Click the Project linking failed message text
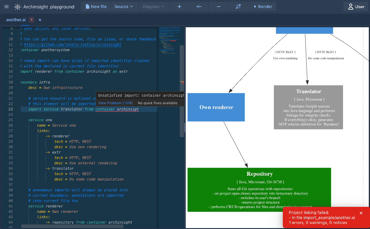Image resolution: width=370 pixels, height=229 pixels. (322, 218)
